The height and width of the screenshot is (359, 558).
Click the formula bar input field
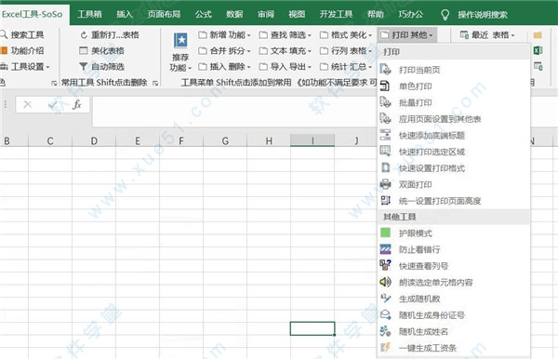coord(235,112)
